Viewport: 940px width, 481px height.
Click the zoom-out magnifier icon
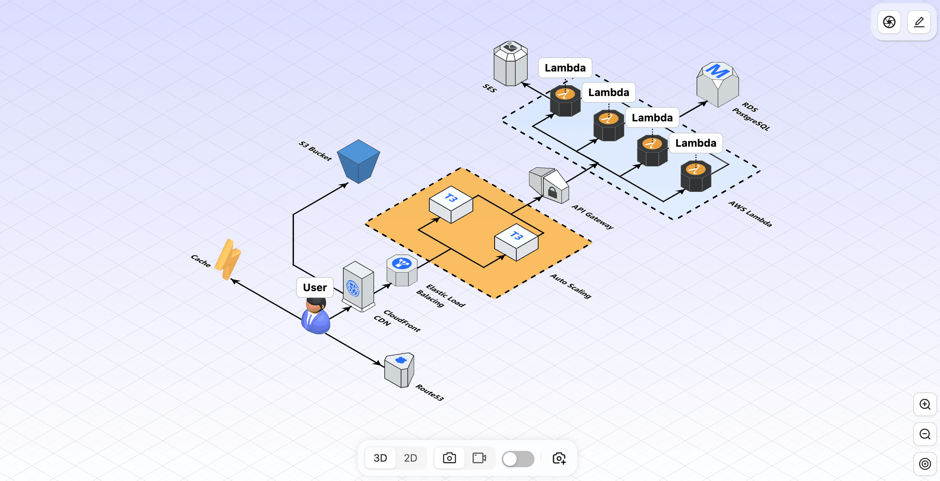(x=925, y=434)
